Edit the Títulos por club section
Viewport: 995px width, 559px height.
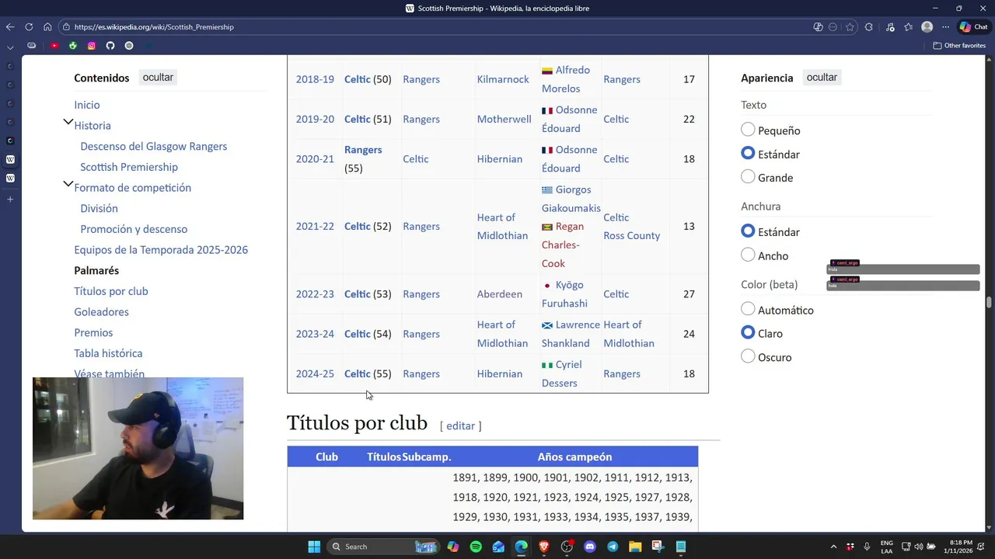click(460, 425)
